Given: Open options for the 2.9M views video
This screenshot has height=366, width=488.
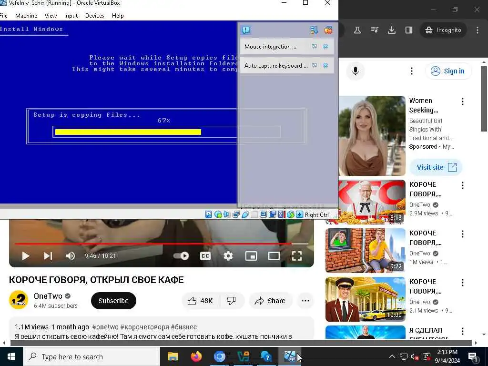Looking at the screenshot, I should click(463, 185).
